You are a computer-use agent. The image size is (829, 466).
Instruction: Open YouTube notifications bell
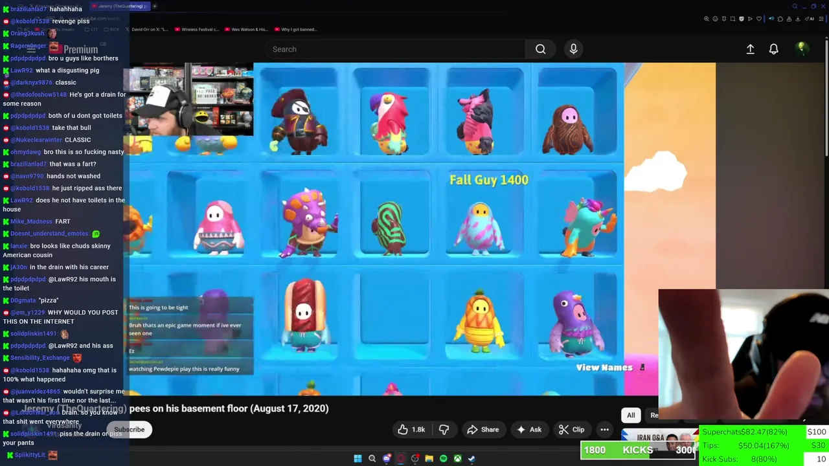(x=773, y=49)
